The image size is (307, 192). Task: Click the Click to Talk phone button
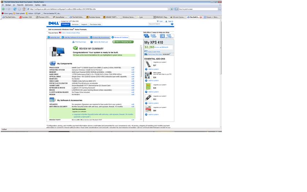pyautogui.click(x=167, y=36)
